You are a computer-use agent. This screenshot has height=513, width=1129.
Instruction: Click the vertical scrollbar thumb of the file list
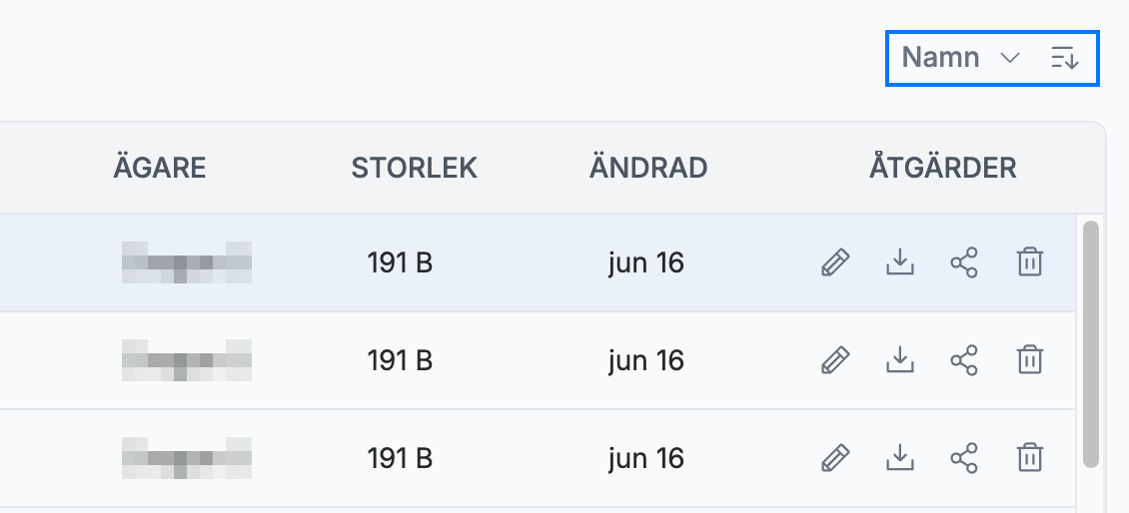pyautogui.click(x=1091, y=344)
